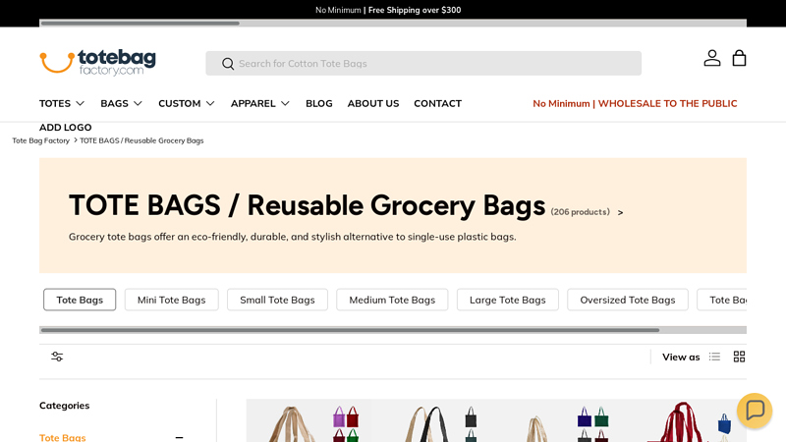Click the arrow after product count
Image resolution: width=786 pixels, height=442 pixels.
tap(621, 212)
